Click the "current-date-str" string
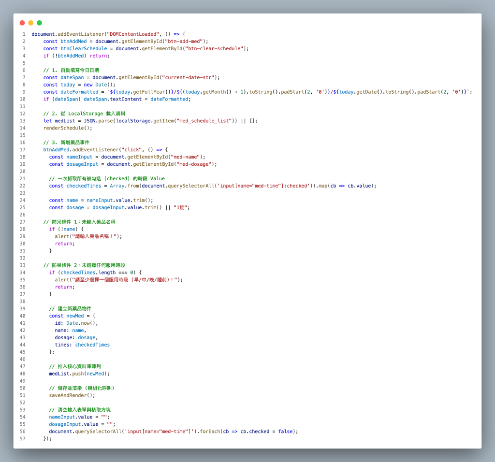 coord(188,77)
